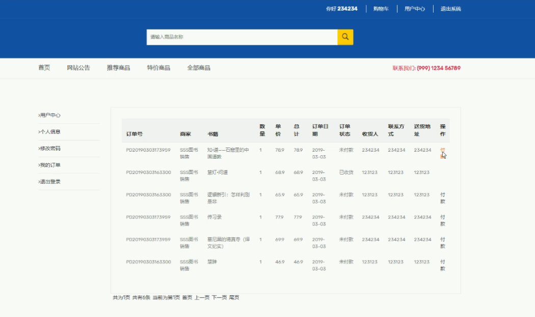
Task: Click 付款 for the 传习录 order
Action: pyautogui.click(x=443, y=220)
